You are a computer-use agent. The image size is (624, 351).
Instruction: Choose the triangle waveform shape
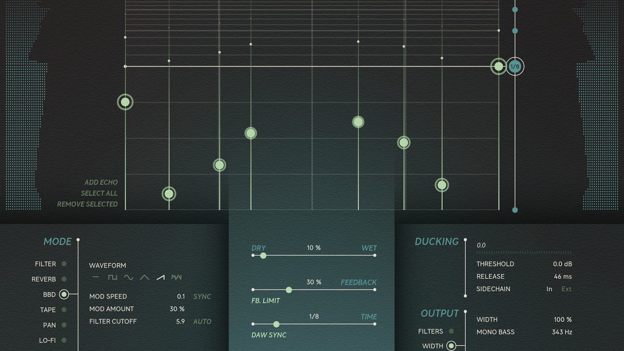click(144, 277)
